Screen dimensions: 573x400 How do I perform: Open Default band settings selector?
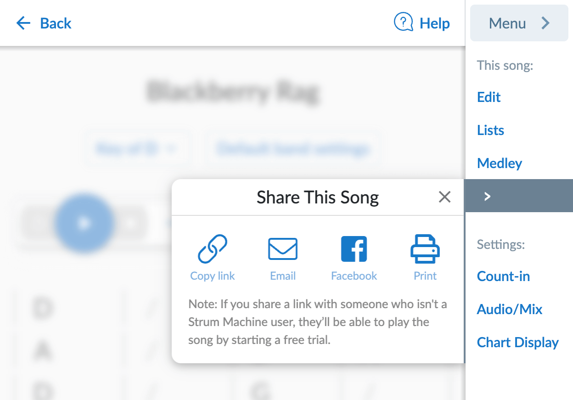292,149
